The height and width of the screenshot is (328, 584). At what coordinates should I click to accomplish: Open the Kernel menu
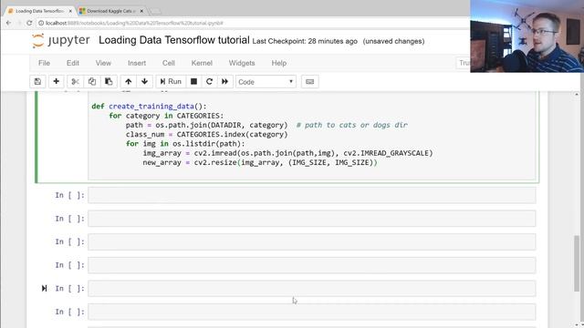202,63
